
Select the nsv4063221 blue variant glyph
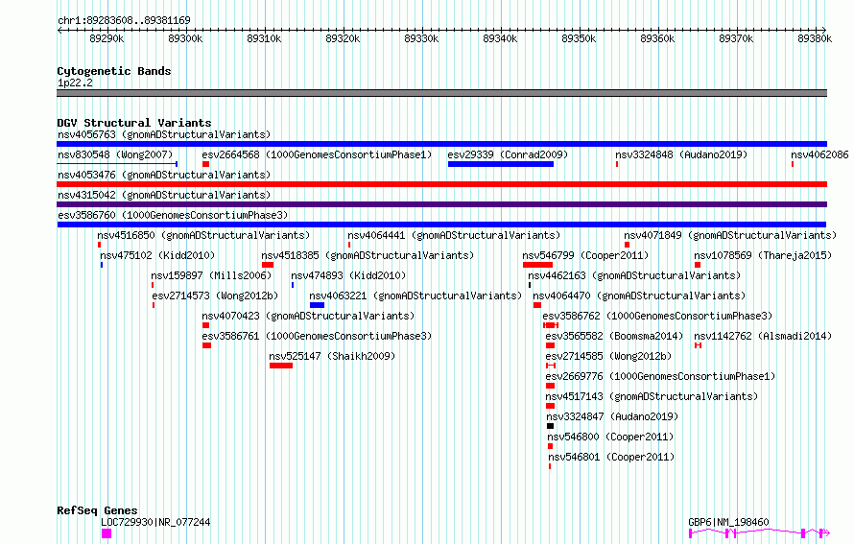click(317, 305)
